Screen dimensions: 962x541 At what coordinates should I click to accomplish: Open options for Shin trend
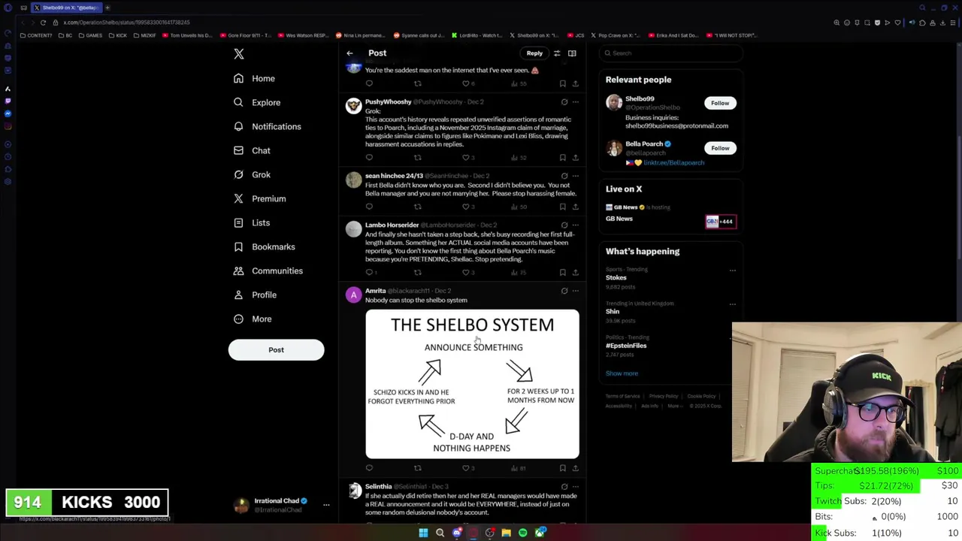(x=733, y=304)
